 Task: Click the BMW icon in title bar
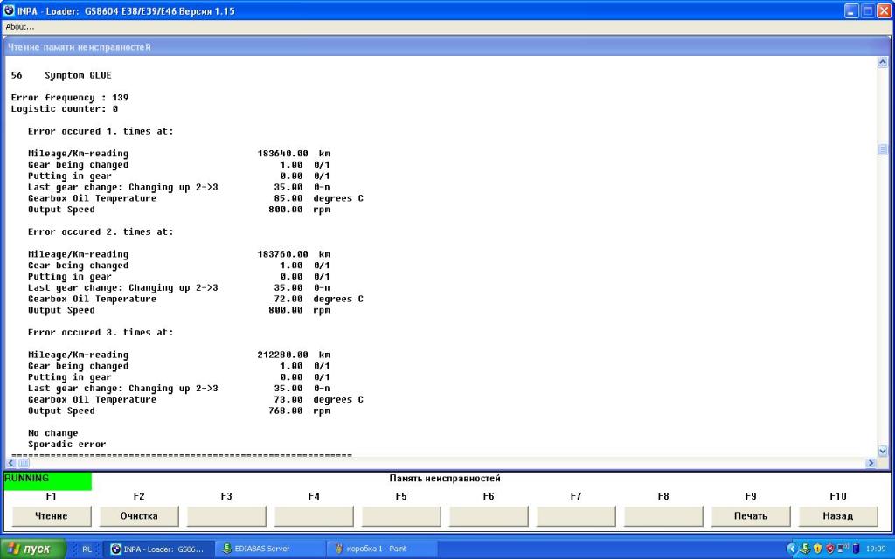coord(9,10)
